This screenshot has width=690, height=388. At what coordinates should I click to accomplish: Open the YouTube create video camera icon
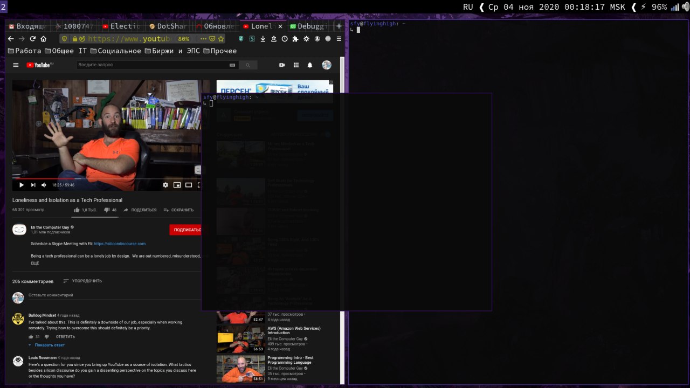282,65
